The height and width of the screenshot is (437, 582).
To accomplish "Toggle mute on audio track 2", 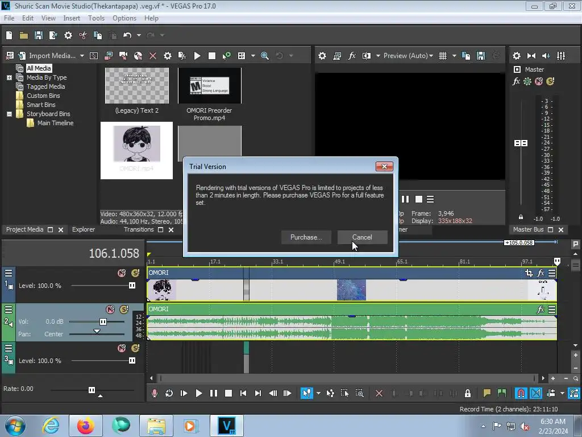I will click(110, 309).
